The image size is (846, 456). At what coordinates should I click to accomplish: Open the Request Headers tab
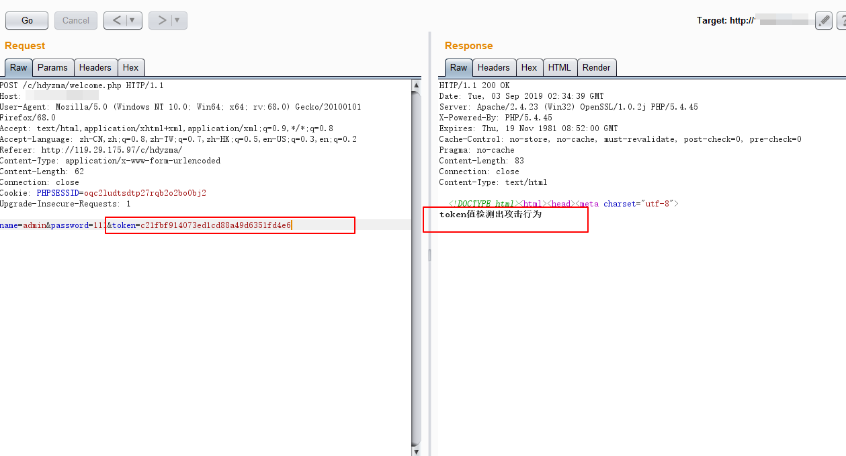pos(95,67)
